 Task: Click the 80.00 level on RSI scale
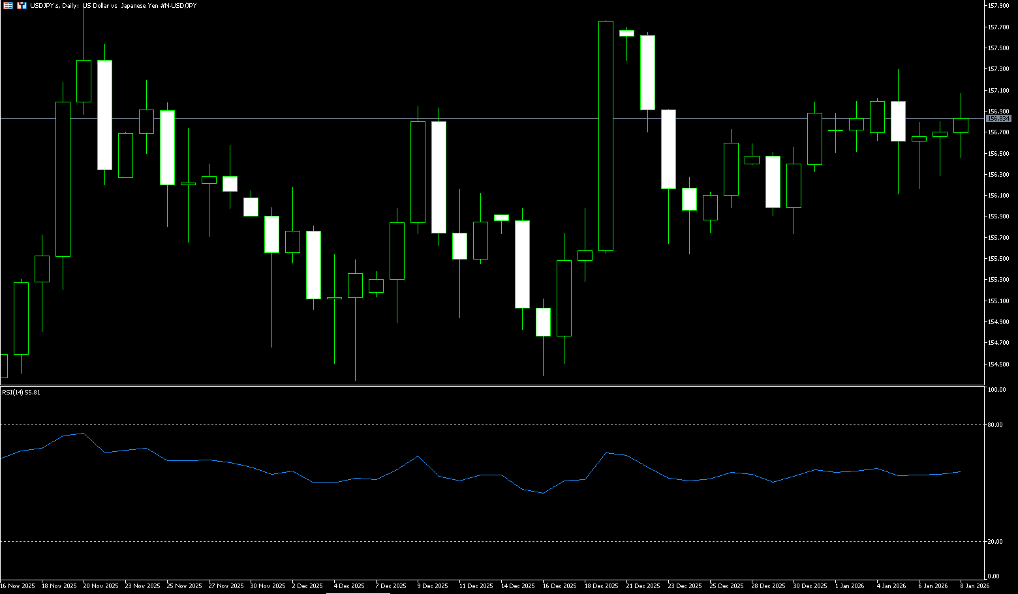click(x=996, y=425)
